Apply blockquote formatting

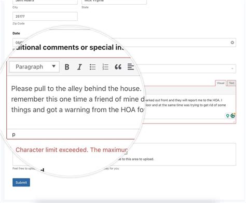tap(118, 67)
